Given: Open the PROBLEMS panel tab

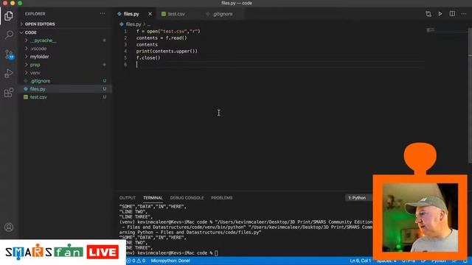Looking at the screenshot, I should [221, 198].
